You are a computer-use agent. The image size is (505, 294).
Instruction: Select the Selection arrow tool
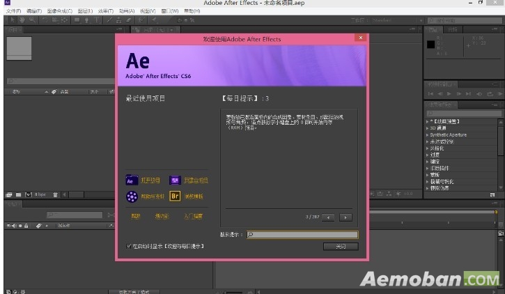tap(13, 20)
